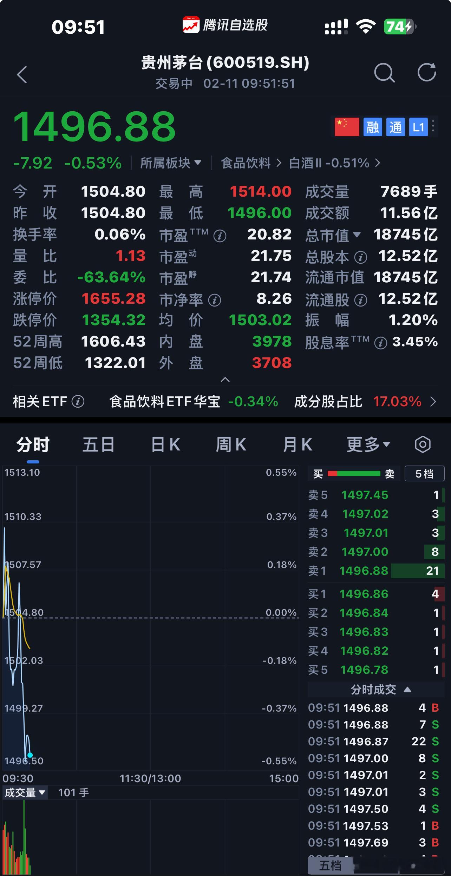Switch to 月K chart tab

(x=298, y=445)
